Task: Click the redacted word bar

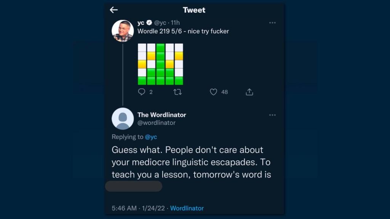Action: point(134,186)
